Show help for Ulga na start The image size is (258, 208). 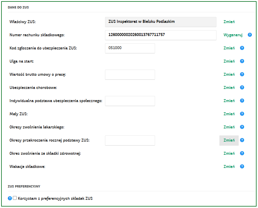click(242, 61)
